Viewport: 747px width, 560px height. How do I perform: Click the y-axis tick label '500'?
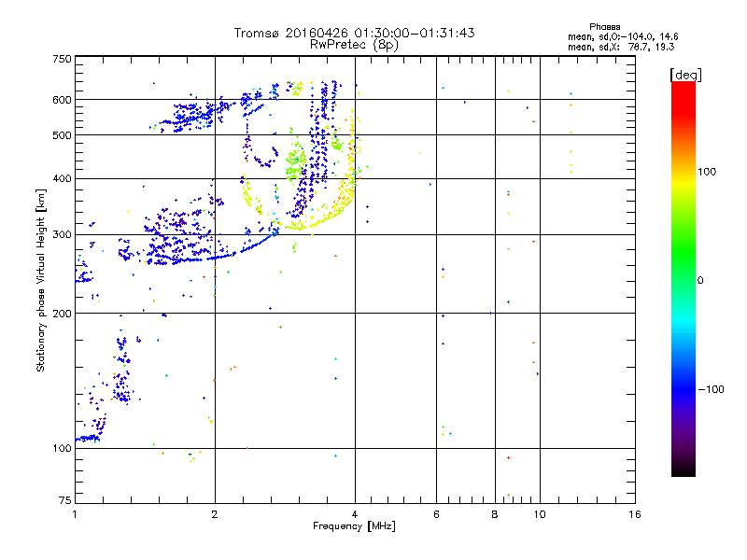[62, 135]
